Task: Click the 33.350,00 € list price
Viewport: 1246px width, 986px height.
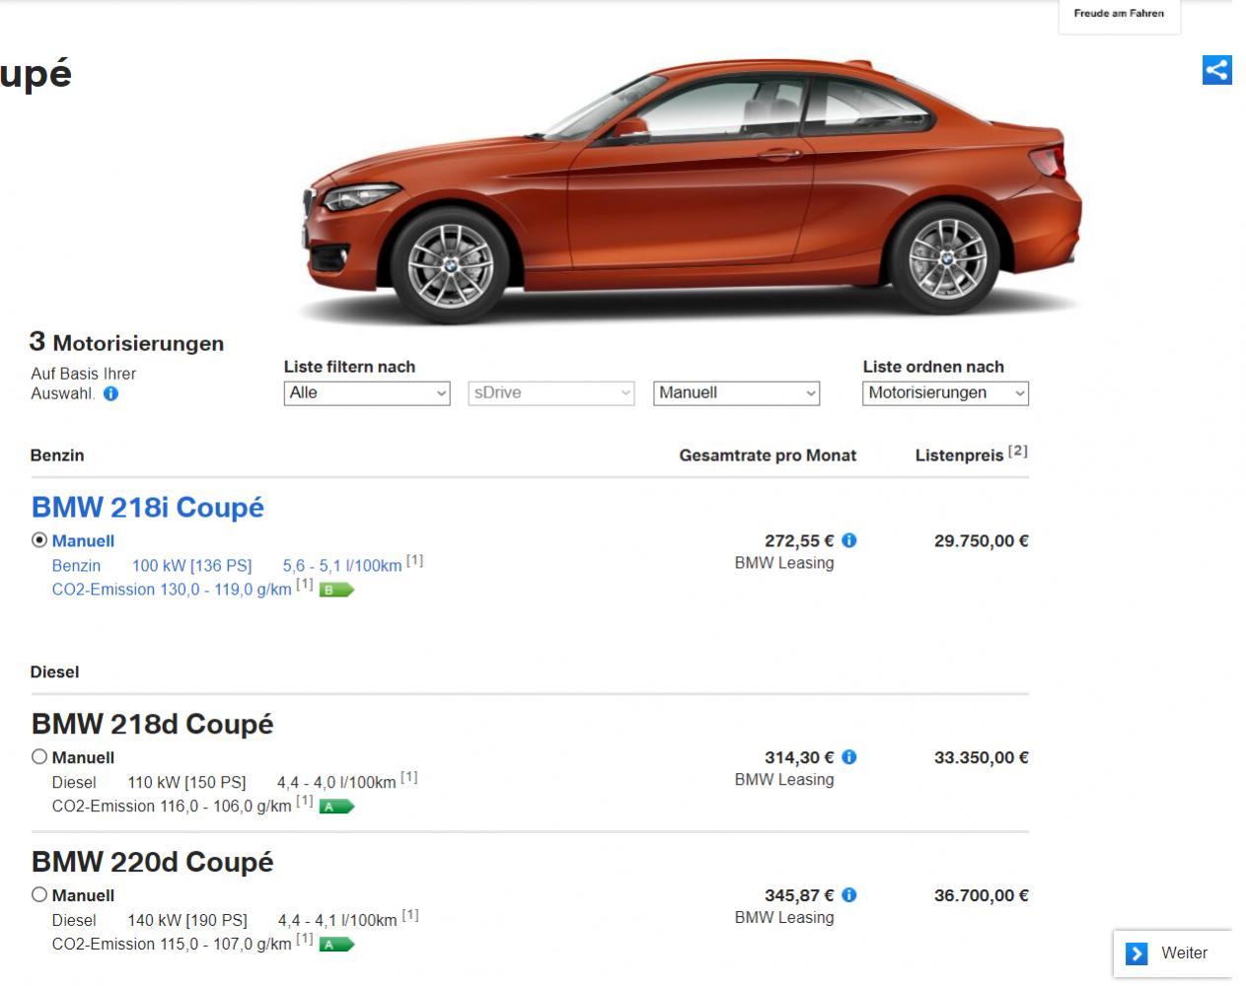Action: [982, 758]
